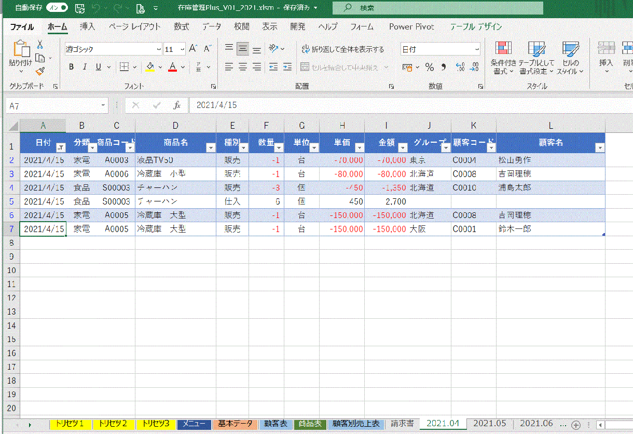633x434 pixels.
Task: Apply the yellow fill color
Action: pos(150,67)
